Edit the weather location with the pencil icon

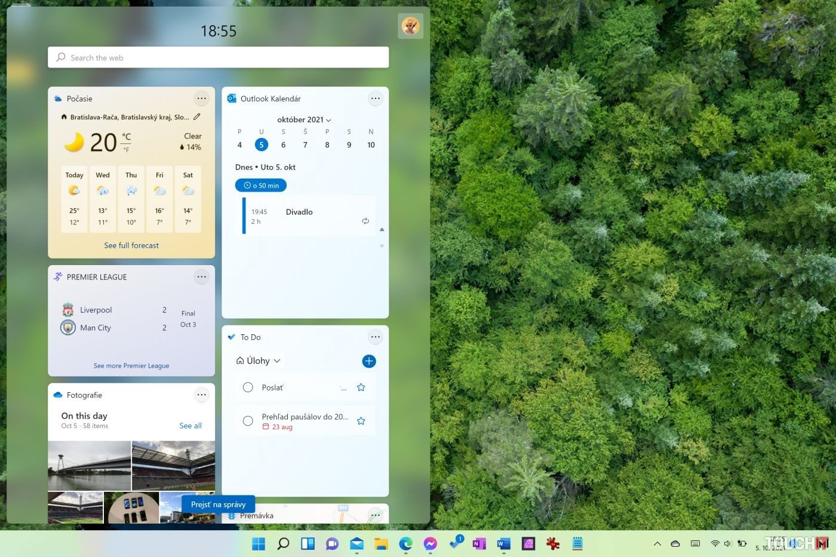(x=198, y=116)
